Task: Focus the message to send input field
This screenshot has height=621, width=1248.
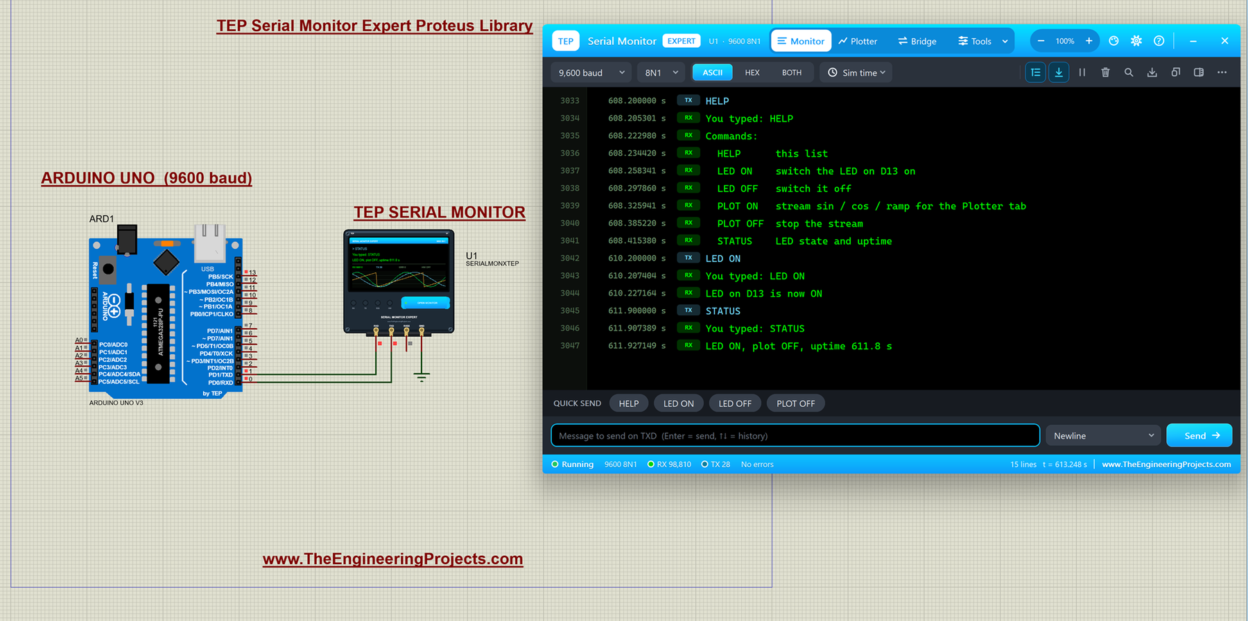Action: pos(795,436)
